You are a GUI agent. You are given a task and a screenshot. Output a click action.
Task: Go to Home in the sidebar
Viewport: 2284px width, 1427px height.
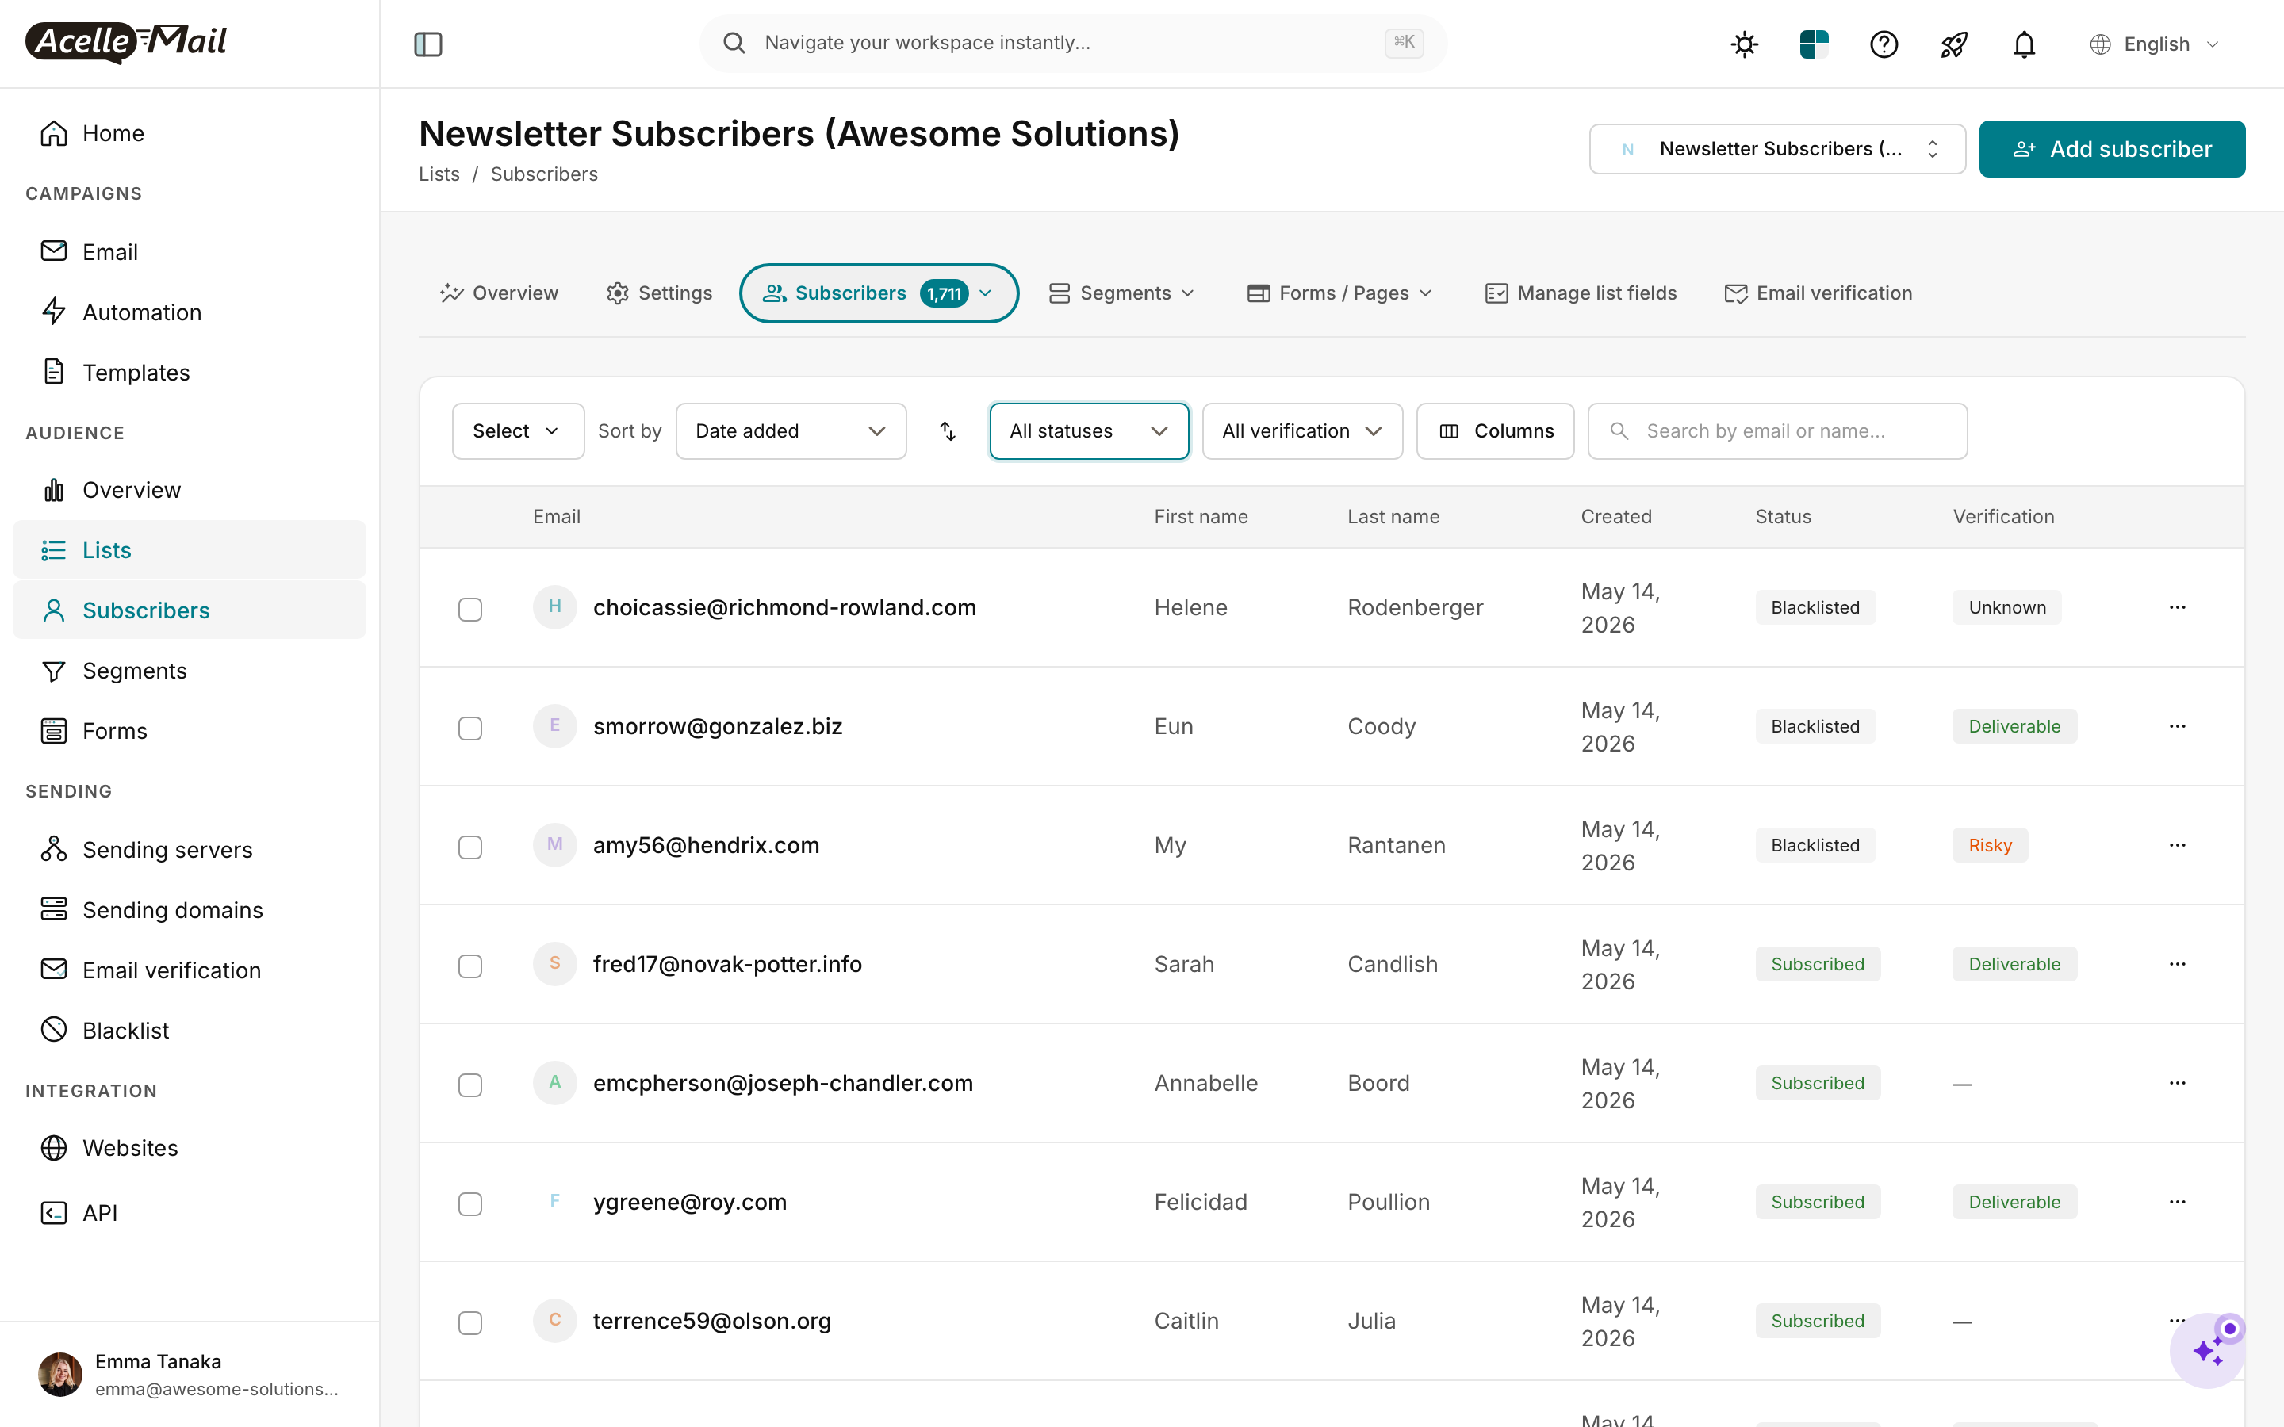tap(189, 133)
